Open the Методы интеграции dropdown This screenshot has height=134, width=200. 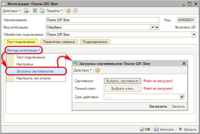click(x=24, y=50)
